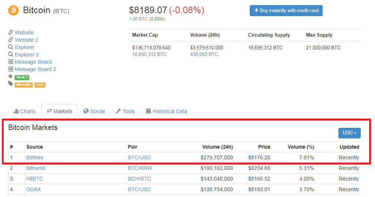Screen dimensions: 375x197
Task: Visit the Message Board 2 link
Action: coord(36,69)
